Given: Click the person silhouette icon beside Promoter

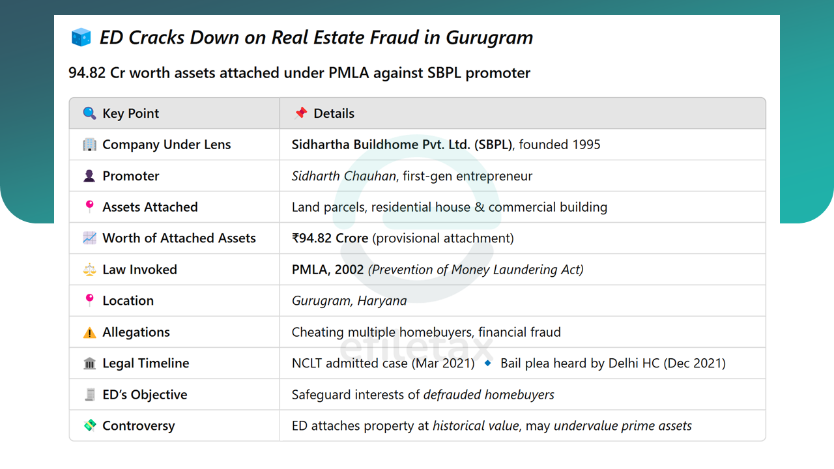Looking at the screenshot, I should [89, 176].
